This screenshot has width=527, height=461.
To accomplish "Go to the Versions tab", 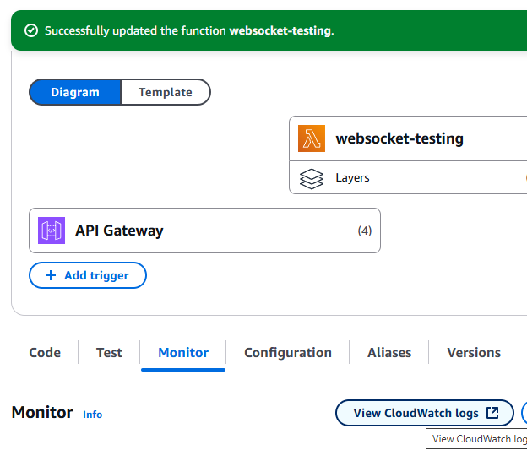I will (474, 352).
